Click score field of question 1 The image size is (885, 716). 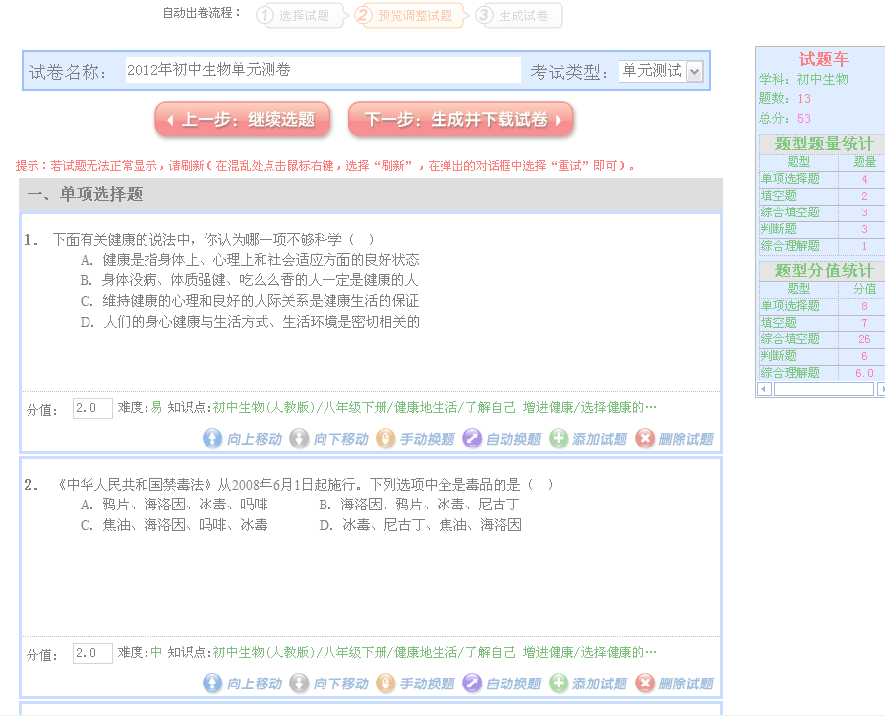coord(92,408)
